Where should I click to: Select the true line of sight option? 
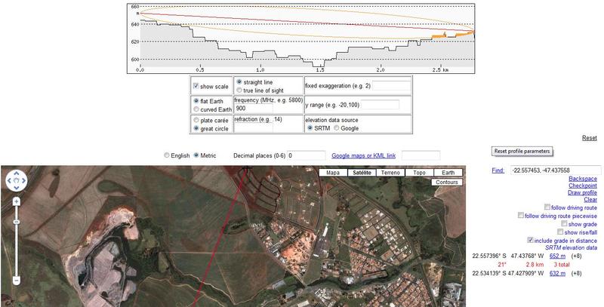click(239, 90)
